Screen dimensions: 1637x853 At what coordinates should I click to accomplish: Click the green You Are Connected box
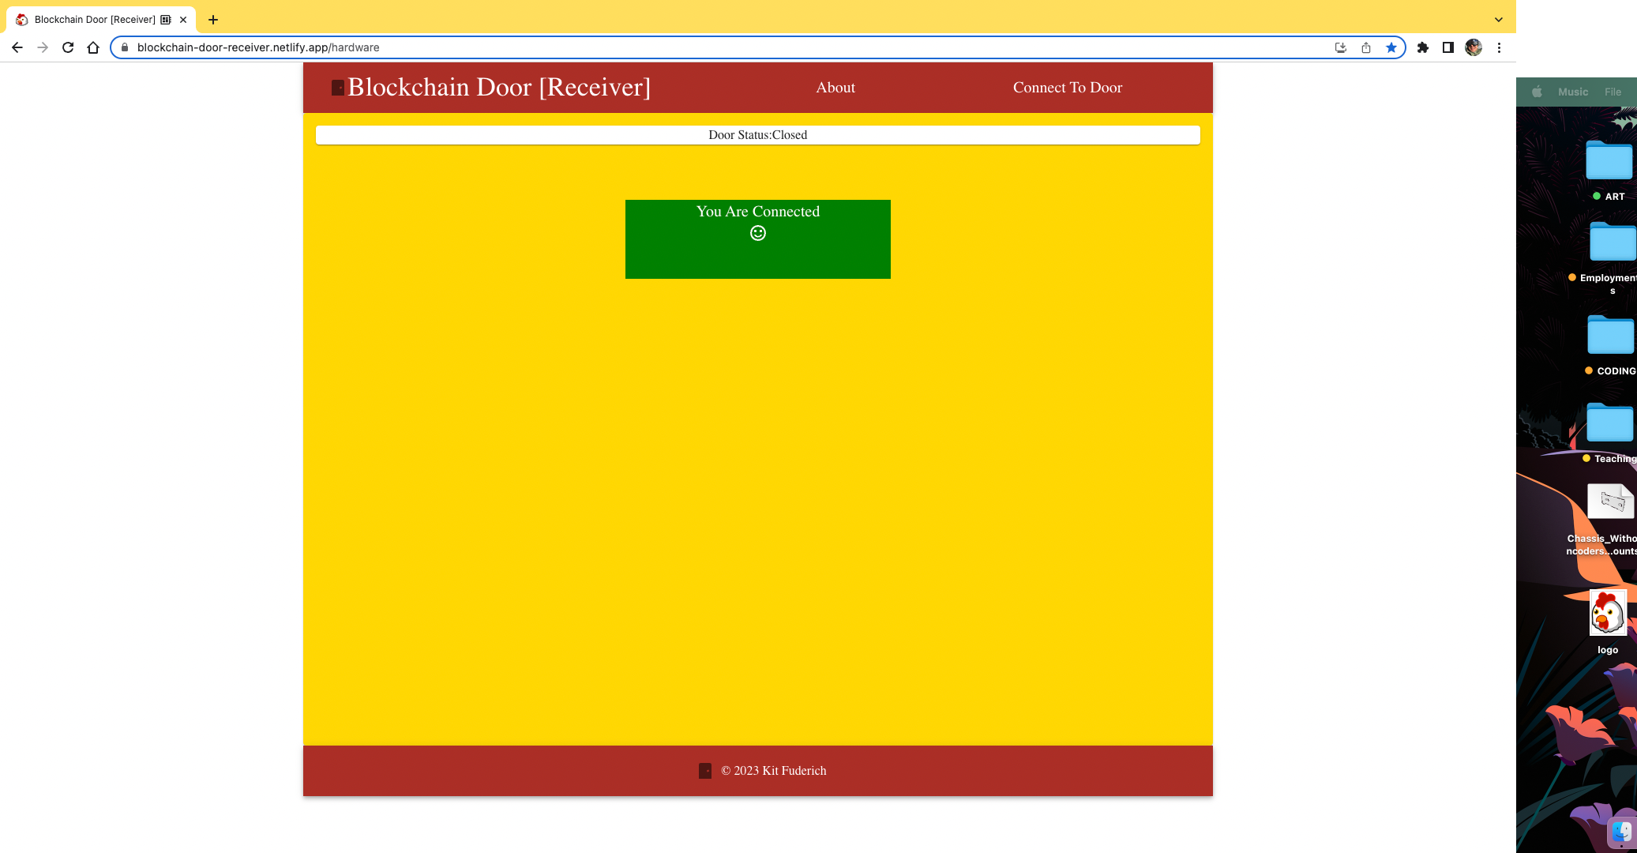[758, 239]
